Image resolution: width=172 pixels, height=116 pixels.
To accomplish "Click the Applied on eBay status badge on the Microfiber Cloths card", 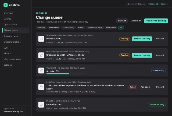I will [x=157, y=105].
